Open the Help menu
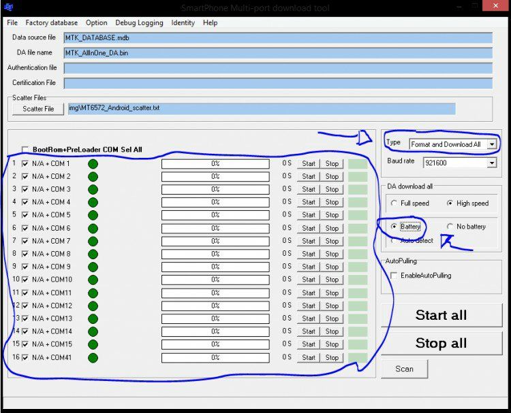 tap(210, 22)
